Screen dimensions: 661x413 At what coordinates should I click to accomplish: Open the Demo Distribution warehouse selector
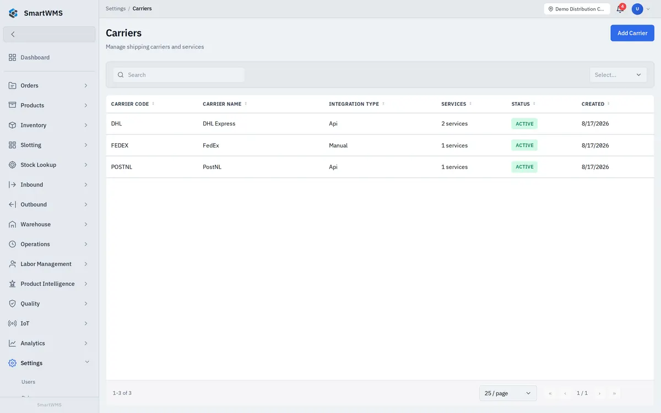(x=577, y=9)
